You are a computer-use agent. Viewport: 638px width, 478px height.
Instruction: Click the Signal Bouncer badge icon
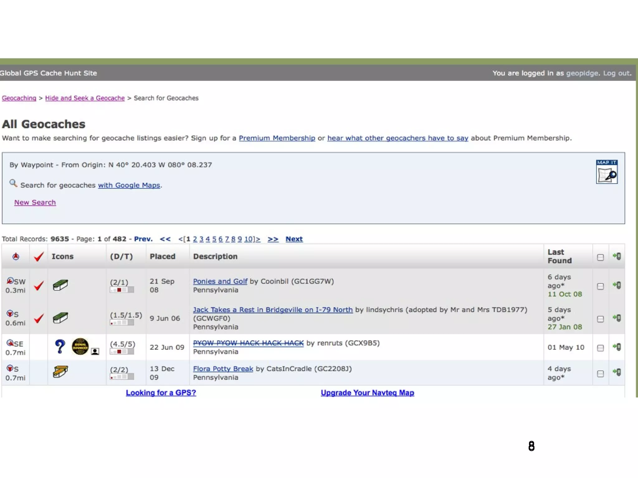[80, 346]
